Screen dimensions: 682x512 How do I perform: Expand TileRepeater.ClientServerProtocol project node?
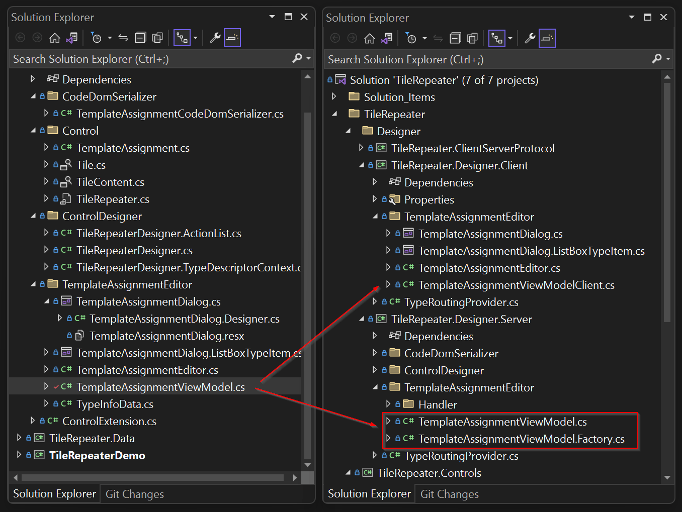tap(361, 148)
